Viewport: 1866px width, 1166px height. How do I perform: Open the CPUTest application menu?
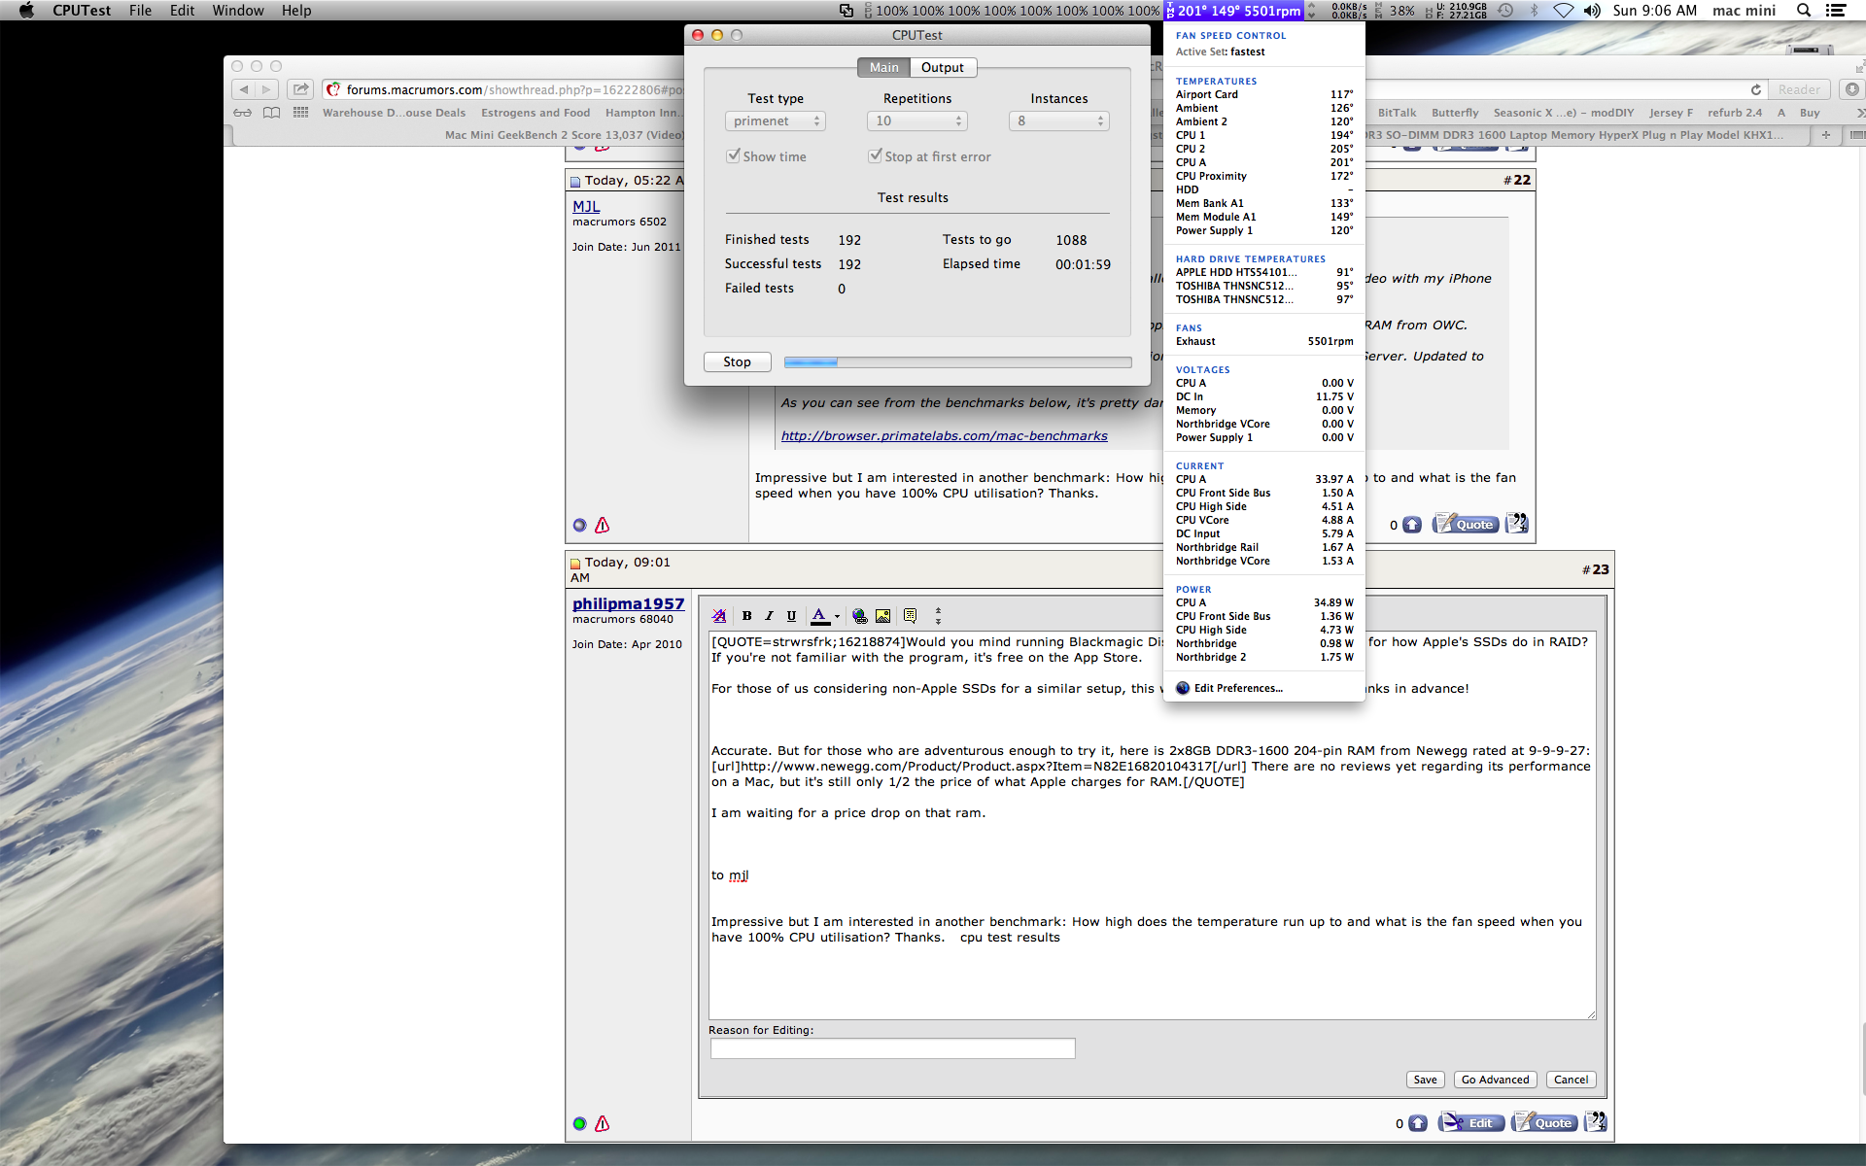click(x=82, y=11)
